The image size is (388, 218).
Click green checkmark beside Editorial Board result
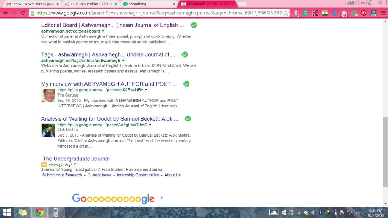pyautogui.click(x=194, y=25)
